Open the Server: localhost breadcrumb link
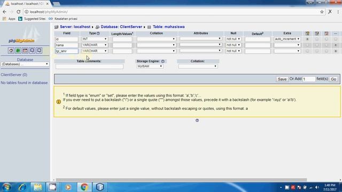The height and width of the screenshot is (192, 342). 75,27
